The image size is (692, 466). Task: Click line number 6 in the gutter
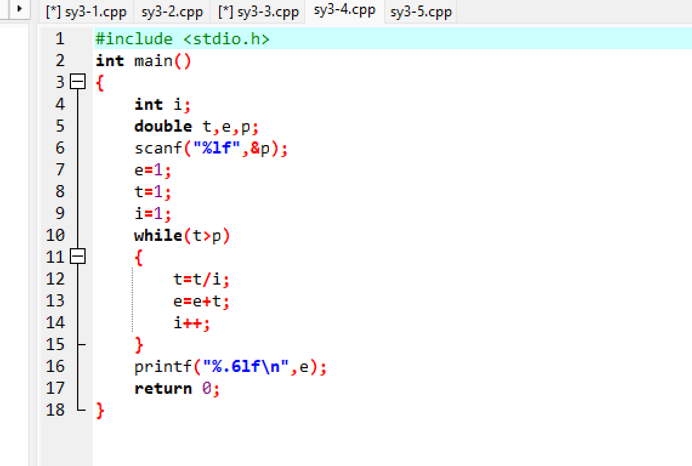(60, 148)
